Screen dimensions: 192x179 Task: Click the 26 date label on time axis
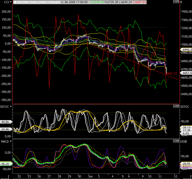[x=39, y=176]
